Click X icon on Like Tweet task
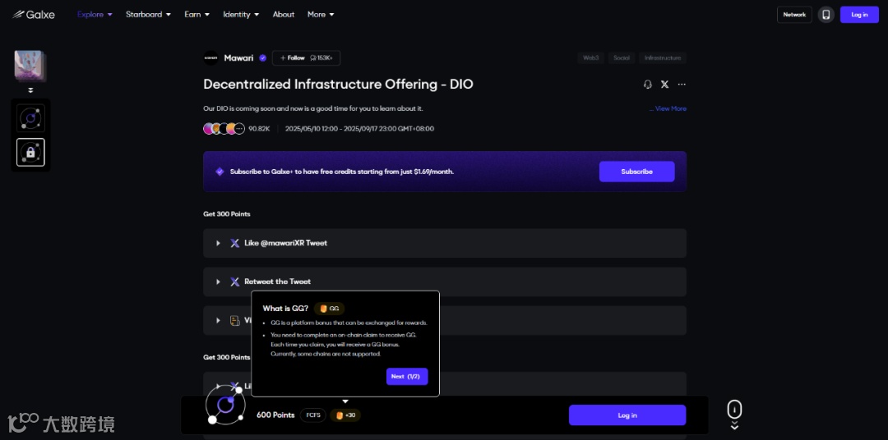This screenshot has height=440, width=888. pos(234,243)
